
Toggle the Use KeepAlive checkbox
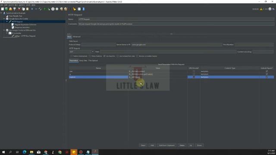(104, 56)
